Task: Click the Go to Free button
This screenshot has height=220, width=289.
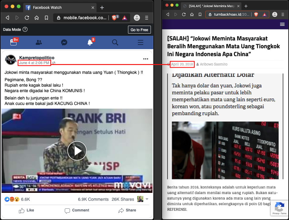Action: [x=139, y=30]
